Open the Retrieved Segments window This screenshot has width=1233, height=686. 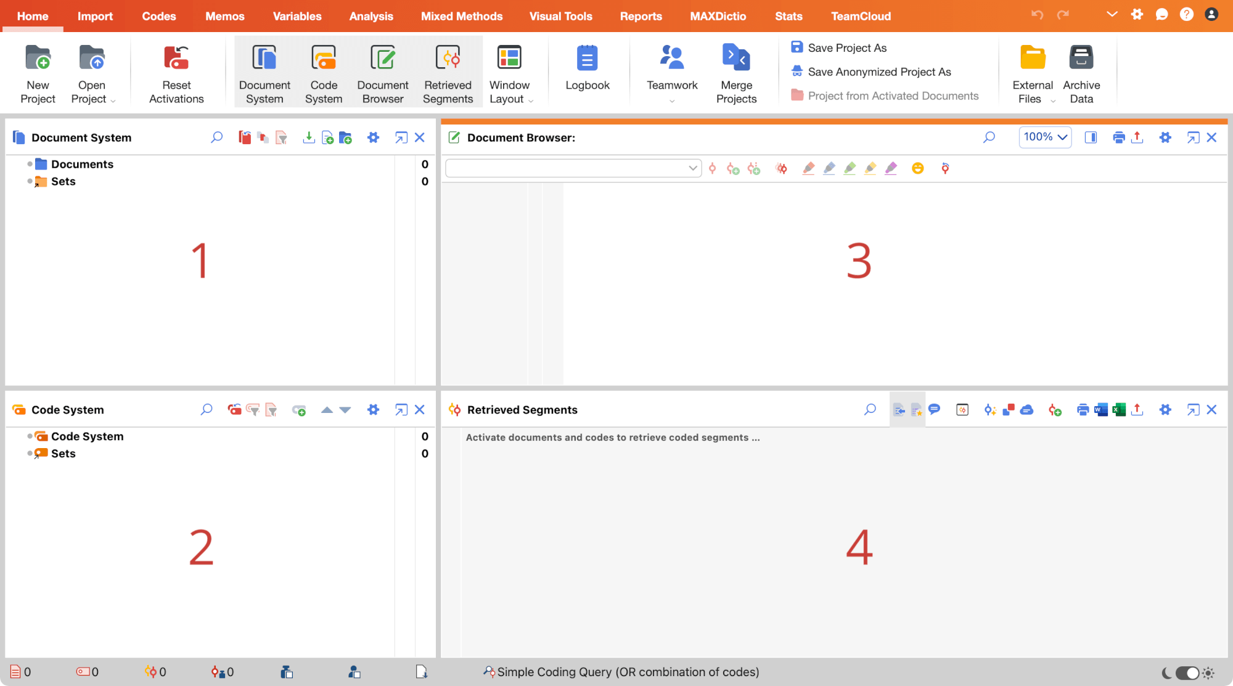[448, 71]
